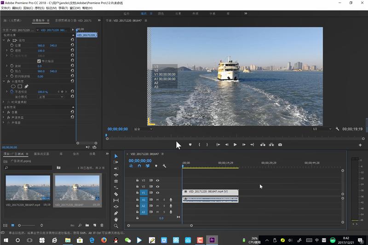Select the Pen tool in the timeline toolbar
This screenshot has width=368, height=245.
point(116,213)
